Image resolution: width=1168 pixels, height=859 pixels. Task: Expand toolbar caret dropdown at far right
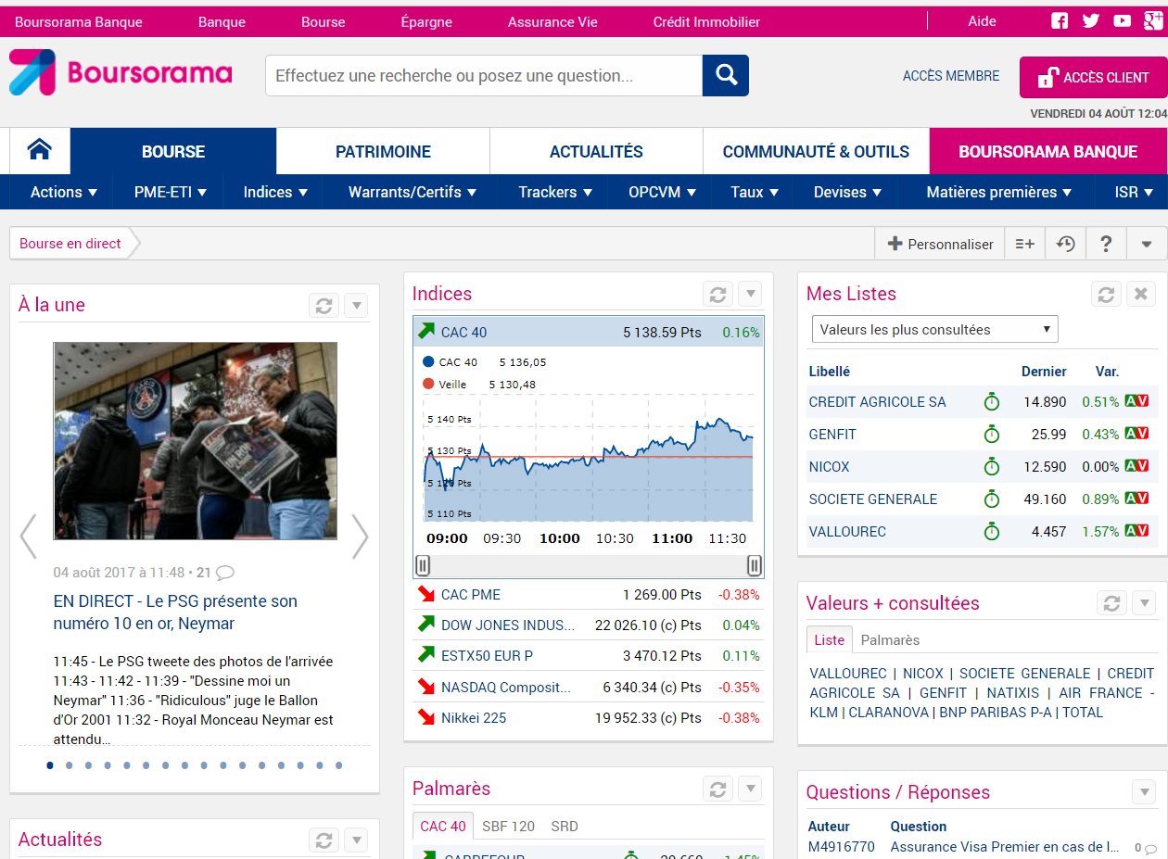[1147, 244]
